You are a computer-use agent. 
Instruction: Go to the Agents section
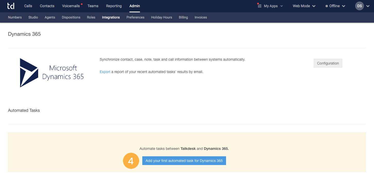tap(50, 17)
